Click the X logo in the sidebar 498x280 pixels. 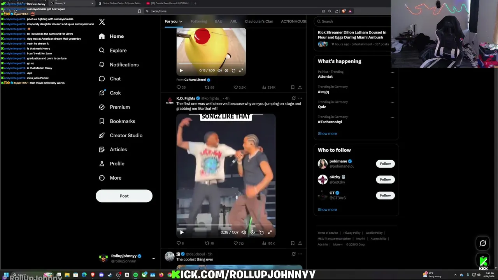pos(102,22)
